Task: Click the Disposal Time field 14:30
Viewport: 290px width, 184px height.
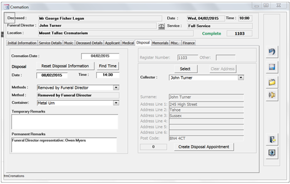Action: point(108,75)
